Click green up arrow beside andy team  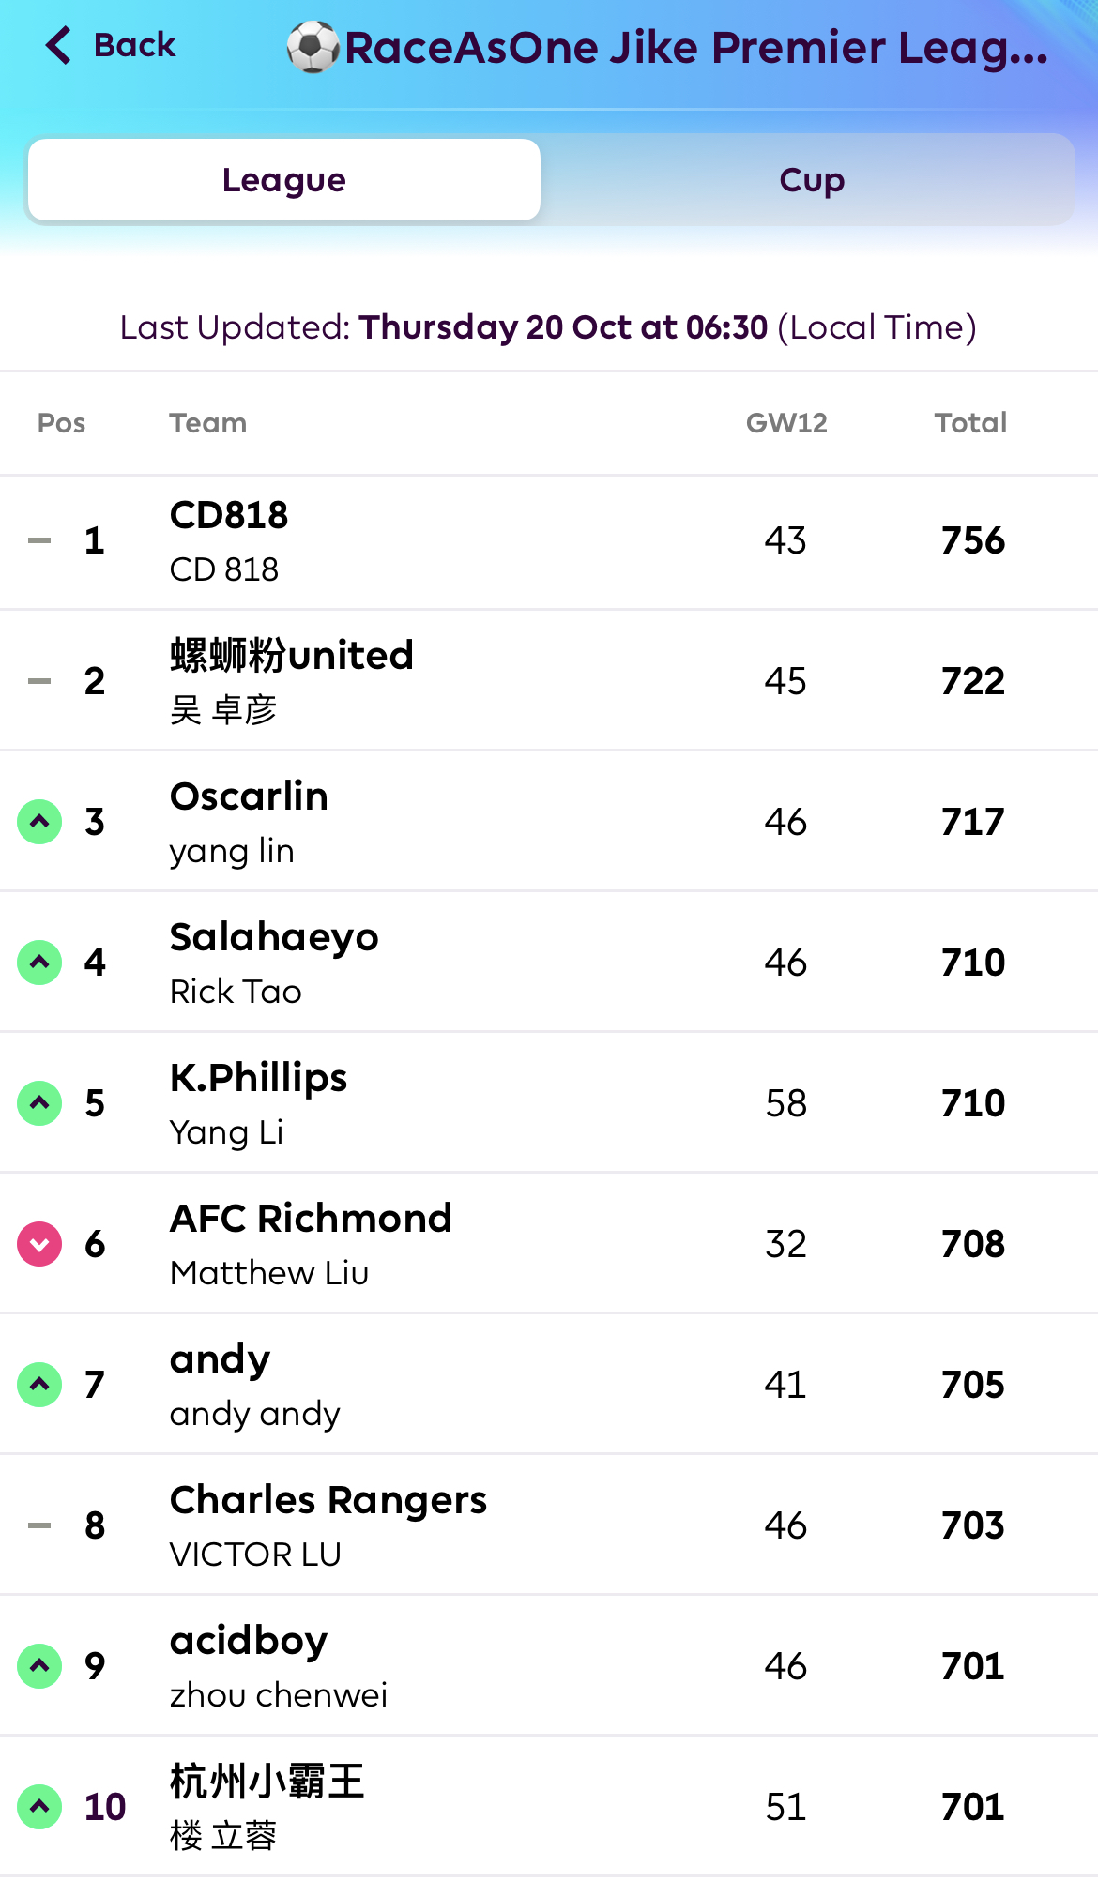tap(39, 1385)
